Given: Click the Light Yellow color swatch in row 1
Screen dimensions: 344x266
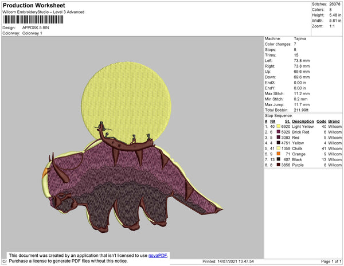Looking at the screenshot, I should 279,126.
